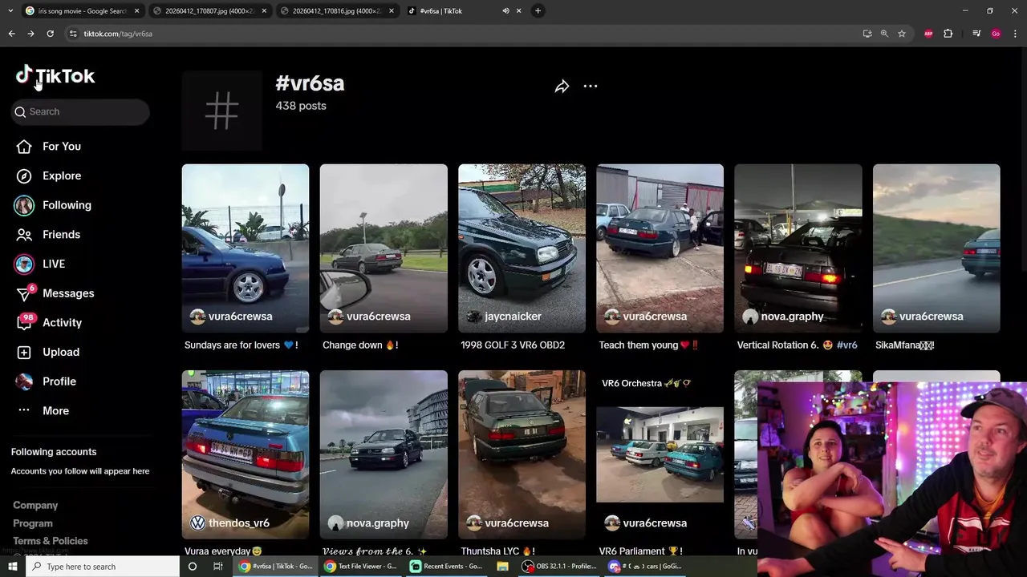This screenshot has height=577, width=1027.
Task: Open the 'Thuntsha LYC' video
Action: pyautogui.click(x=522, y=454)
